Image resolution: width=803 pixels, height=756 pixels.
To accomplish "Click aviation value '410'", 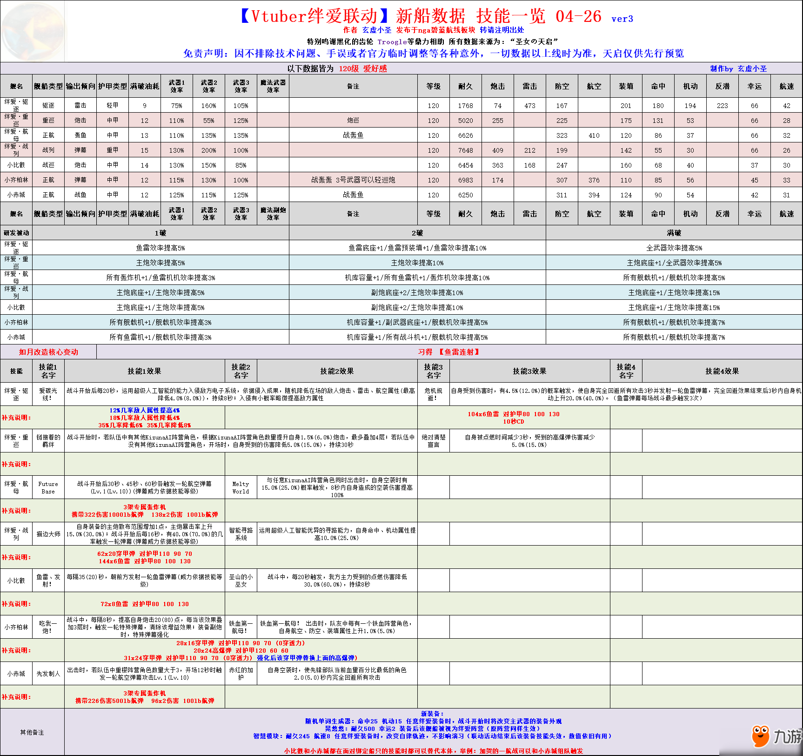I will click(x=594, y=135).
